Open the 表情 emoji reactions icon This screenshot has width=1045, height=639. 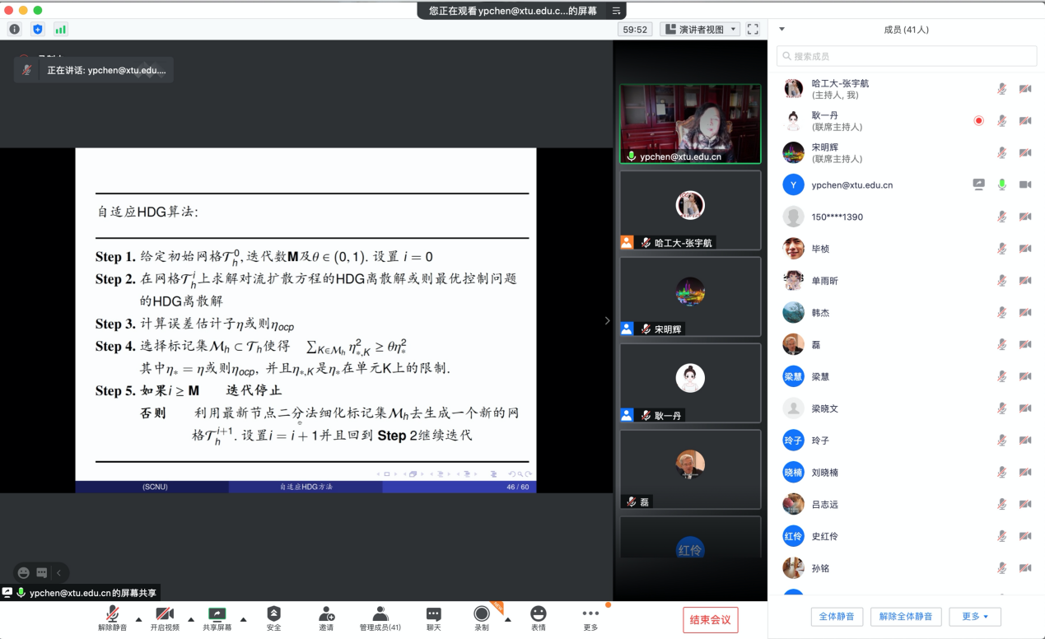[538, 615]
